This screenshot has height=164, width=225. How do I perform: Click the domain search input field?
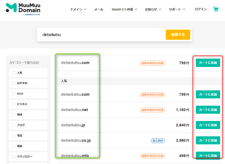click(101, 35)
